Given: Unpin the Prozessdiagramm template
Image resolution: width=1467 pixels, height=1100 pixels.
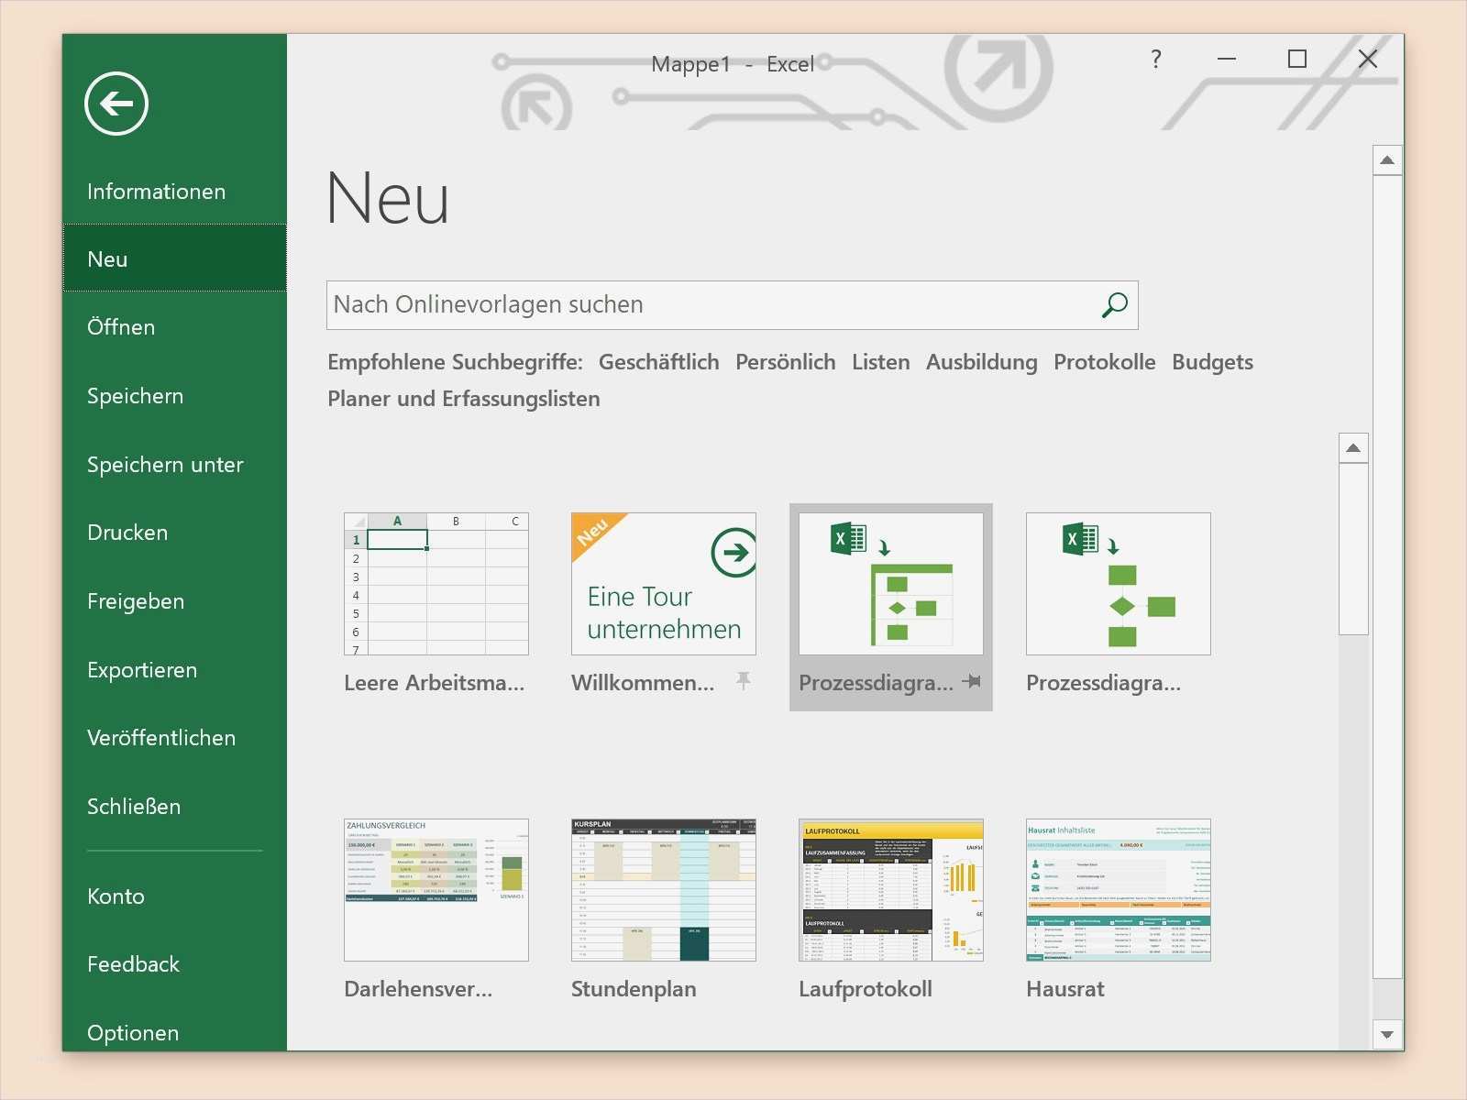Looking at the screenshot, I should [972, 682].
